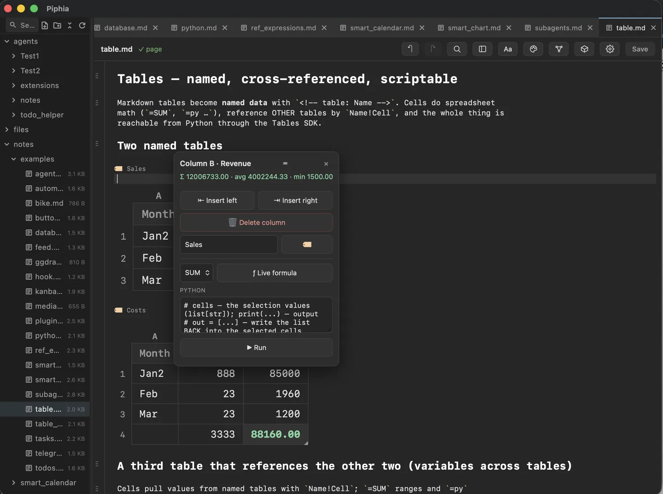The image size is (663, 494).
Task: Click the Python code text area
Action: coord(256,315)
